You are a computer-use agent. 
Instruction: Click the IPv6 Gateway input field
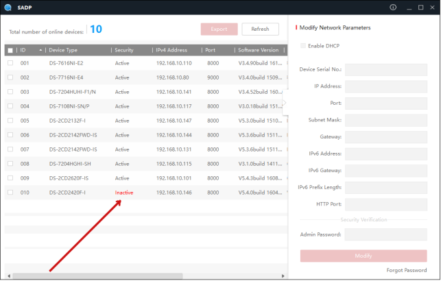point(386,171)
